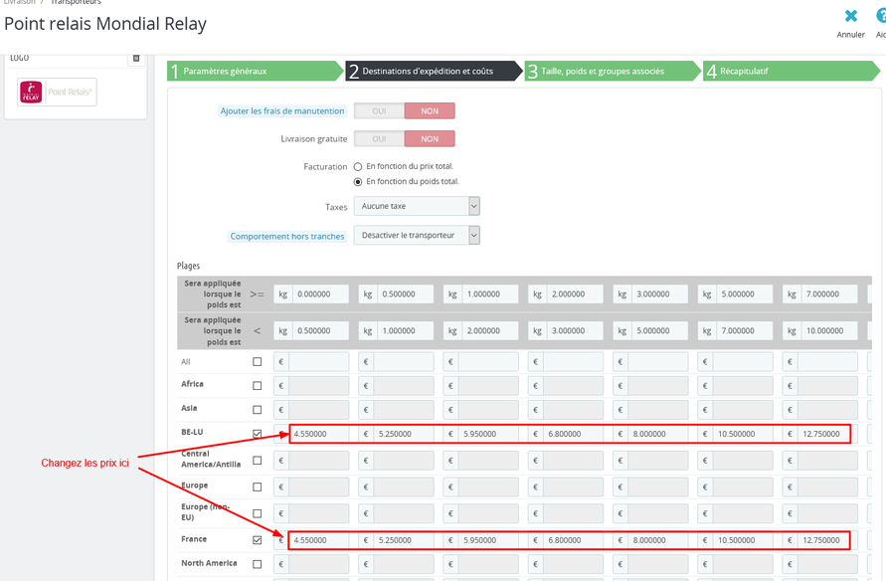Check the Africa zone checkbox
Image resolution: width=886 pixels, height=581 pixels.
[x=258, y=385]
